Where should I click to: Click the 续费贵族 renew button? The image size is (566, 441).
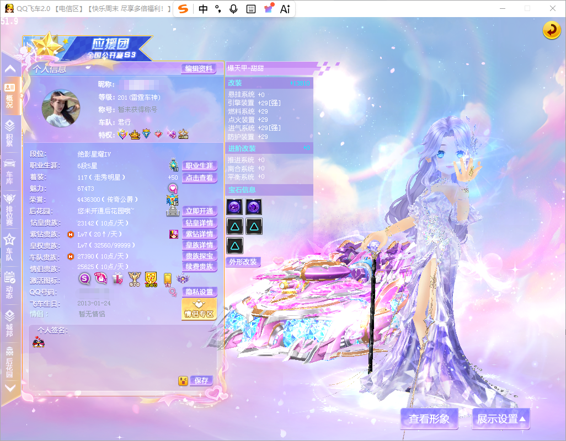pyautogui.click(x=199, y=266)
